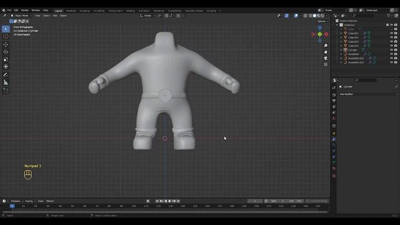Image resolution: width=400 pixels, height=225 pixels.
Task: Hide NurbsPath.001 in viewport via eye icon
Action: coord(391,58)
